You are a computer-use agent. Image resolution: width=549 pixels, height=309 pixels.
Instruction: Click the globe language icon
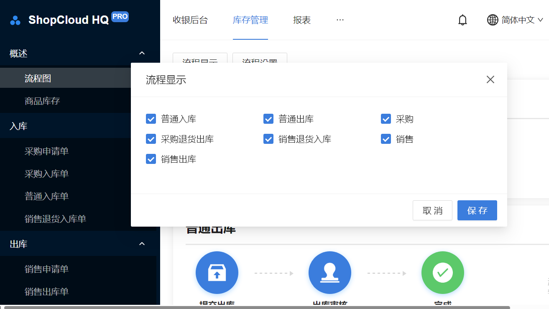click(x=493, y=20)
